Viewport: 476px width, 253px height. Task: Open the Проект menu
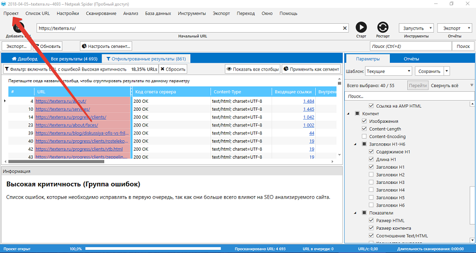pyautogui.click(x=11, y=13)
